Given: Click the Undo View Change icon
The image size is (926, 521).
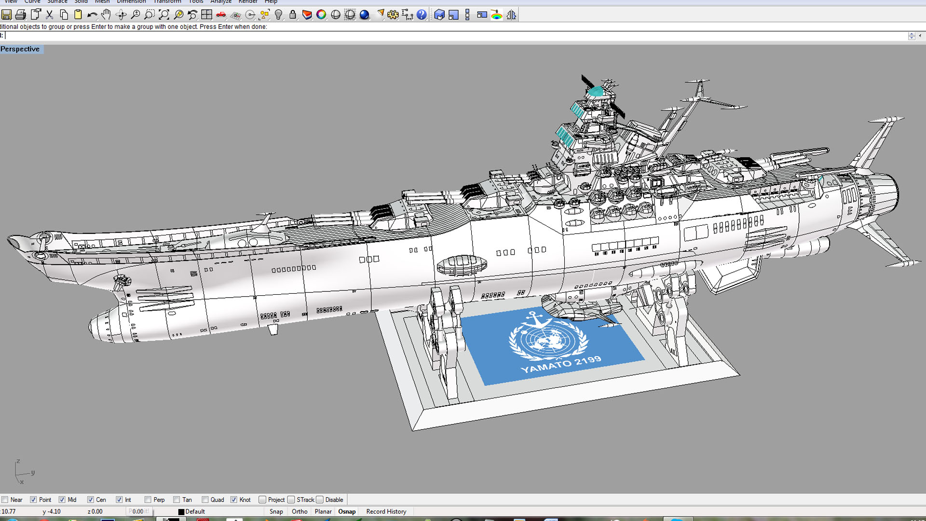Looking at the screenshot, I should 192,15.
